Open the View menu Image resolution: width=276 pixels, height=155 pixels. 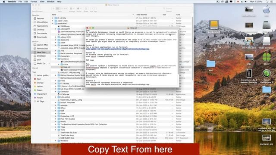(x=42, y=2)
